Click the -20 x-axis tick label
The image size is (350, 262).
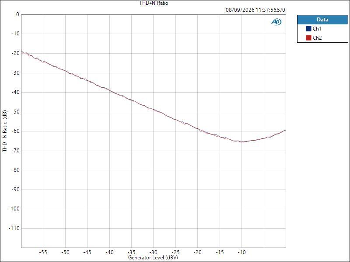(x=197, y=252)
